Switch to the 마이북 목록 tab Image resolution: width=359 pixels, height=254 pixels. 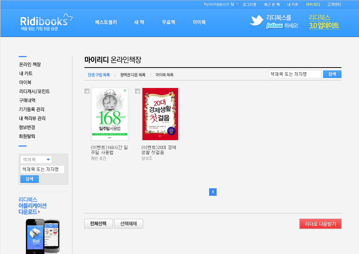click(164, 74)
